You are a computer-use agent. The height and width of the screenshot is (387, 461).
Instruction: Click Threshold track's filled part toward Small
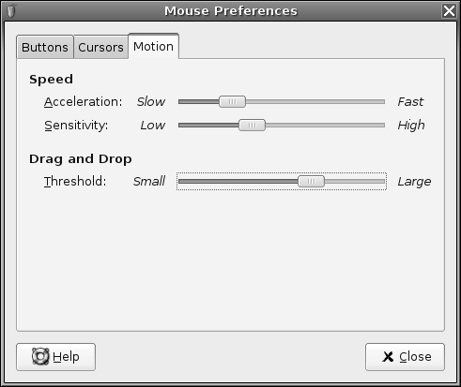pyautogui.click(x=238, y=181)
